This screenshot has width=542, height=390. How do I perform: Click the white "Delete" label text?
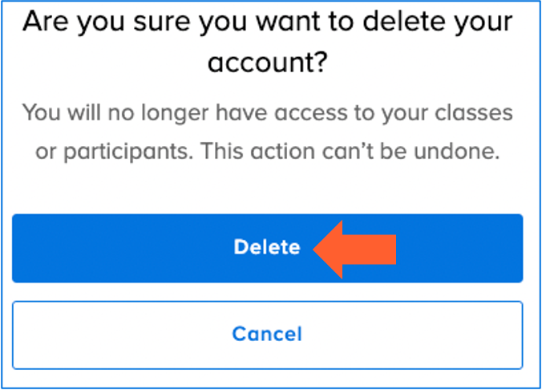[267, 248]
